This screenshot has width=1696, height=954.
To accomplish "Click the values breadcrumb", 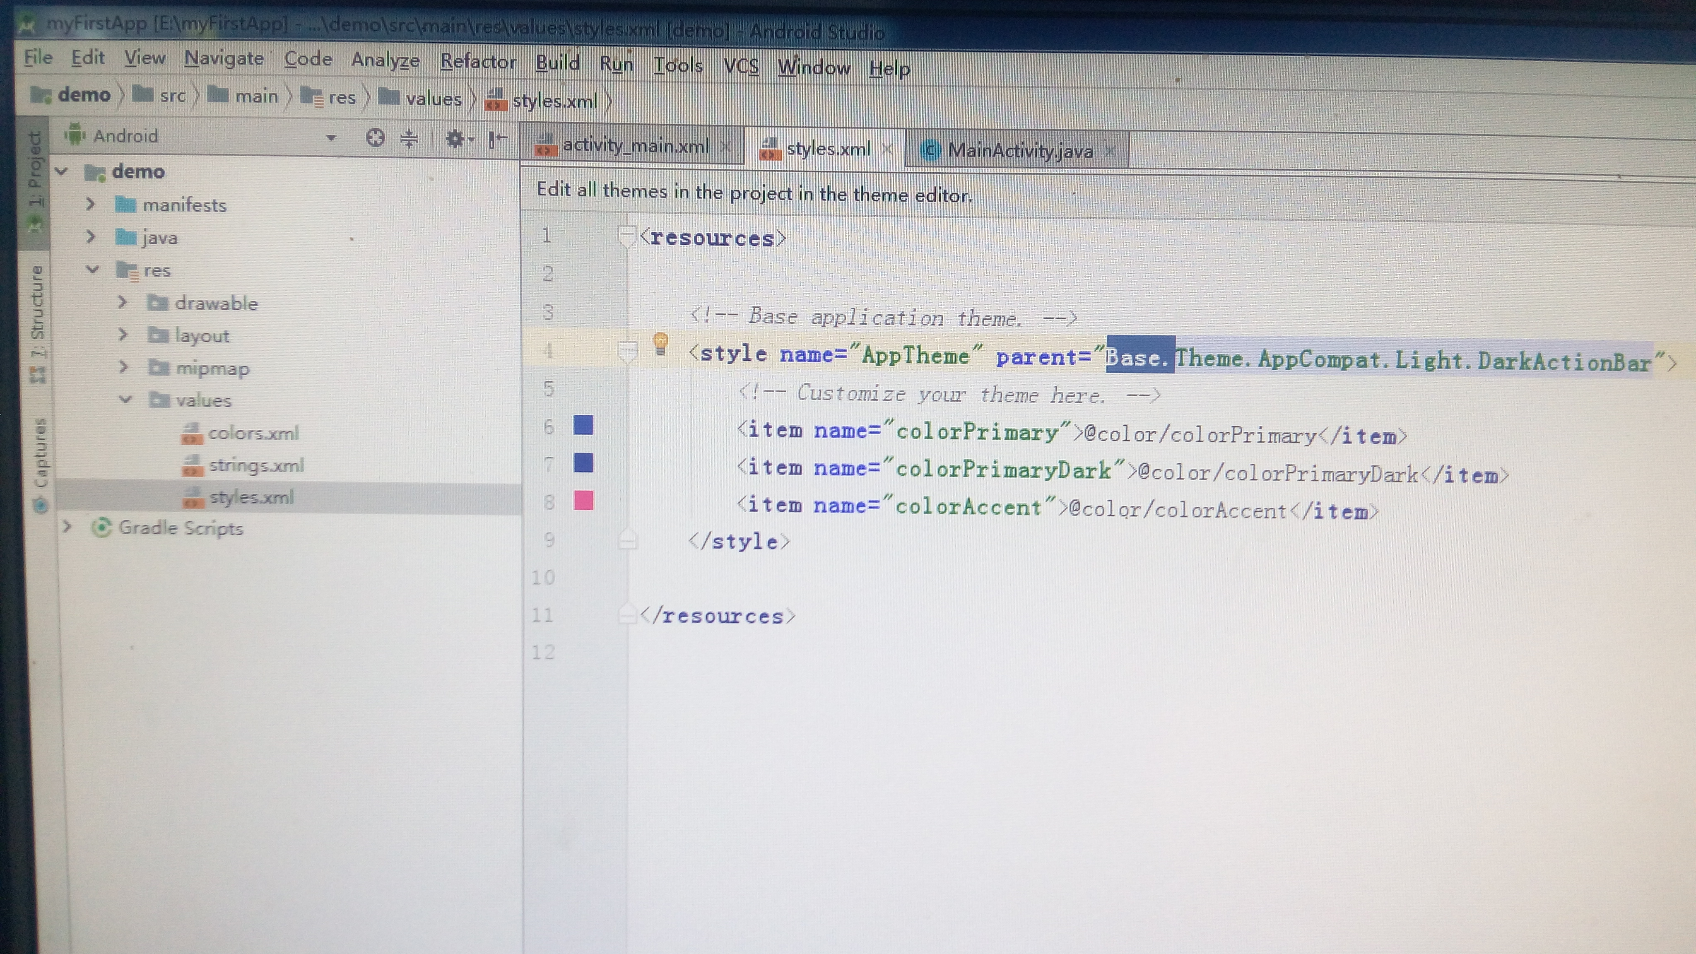I will coord(421,99).
